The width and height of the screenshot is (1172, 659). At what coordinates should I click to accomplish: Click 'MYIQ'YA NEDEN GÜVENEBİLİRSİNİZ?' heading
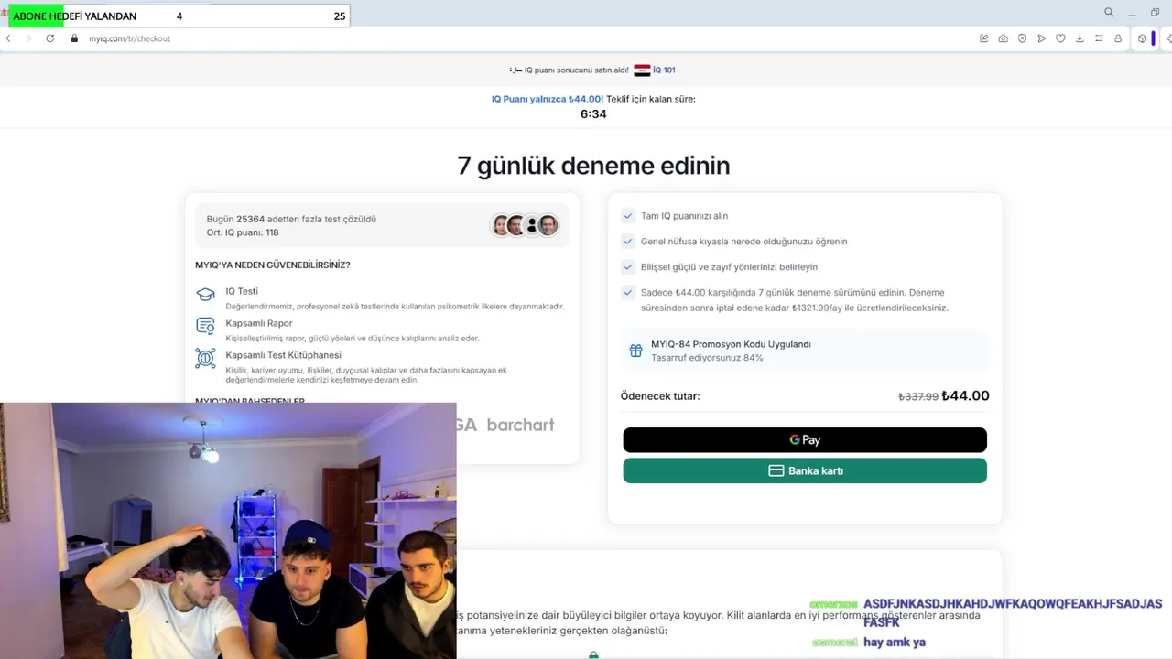coord(273,265)
